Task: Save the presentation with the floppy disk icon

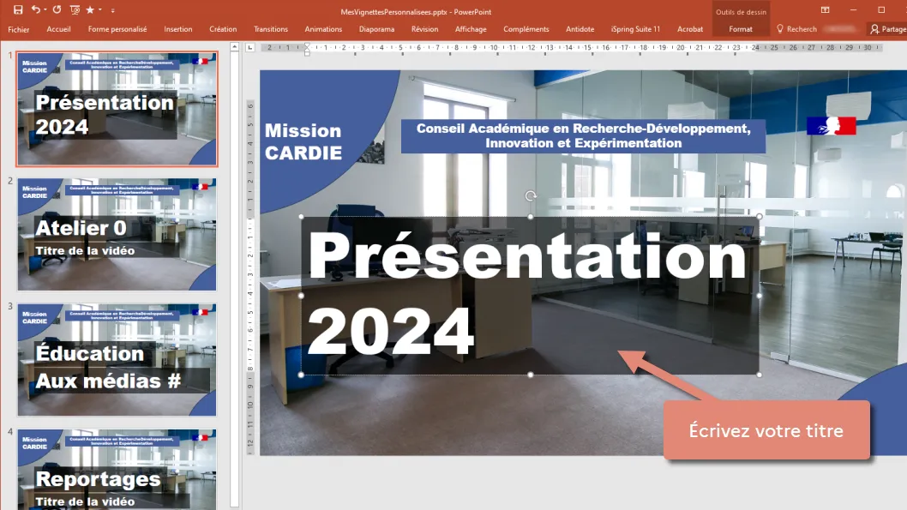Action: 18,9
